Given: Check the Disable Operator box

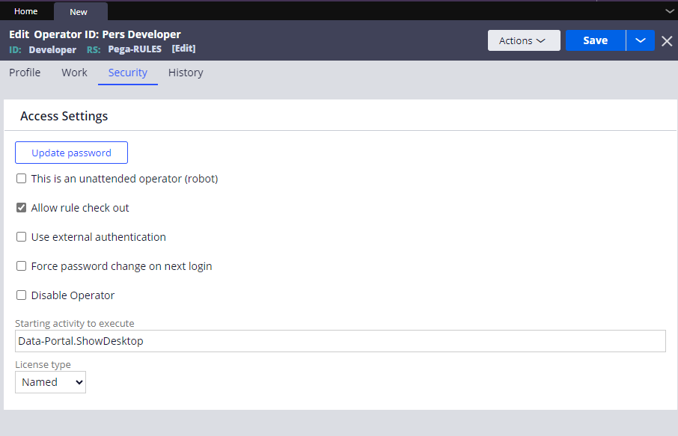Looking at the screenshot, I should click(x=22, y=295).
